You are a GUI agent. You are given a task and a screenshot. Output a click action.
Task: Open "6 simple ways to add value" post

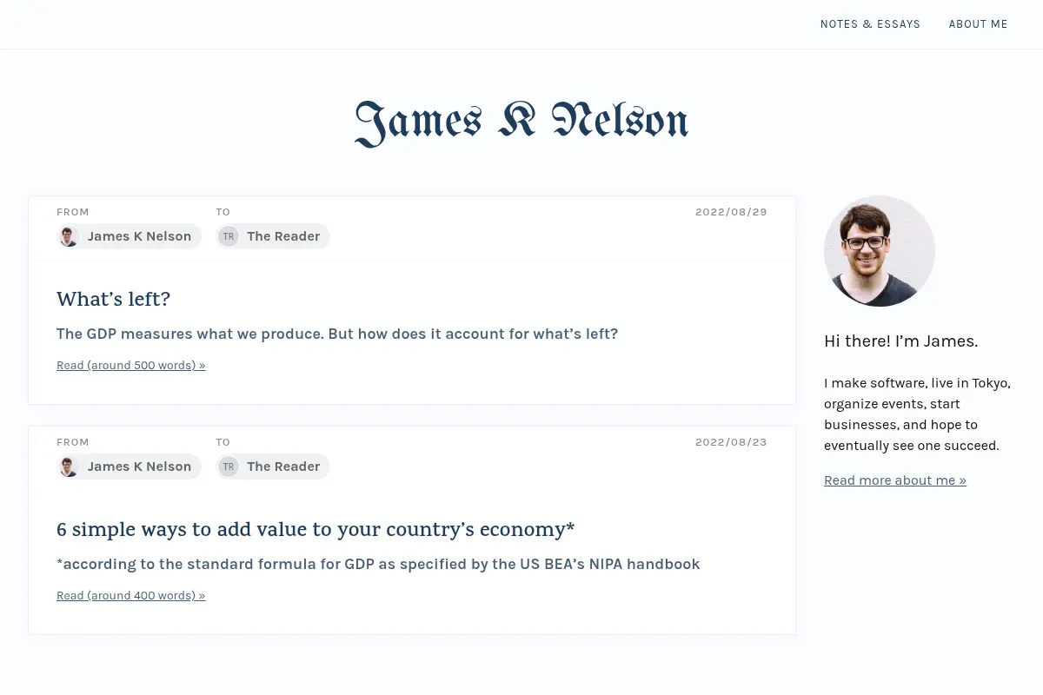pos(316,529)
